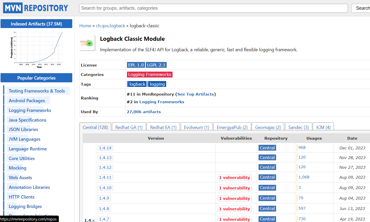The image size is (370, 222).
Task: Open version 1.4.10
Action: coord(105,188)
